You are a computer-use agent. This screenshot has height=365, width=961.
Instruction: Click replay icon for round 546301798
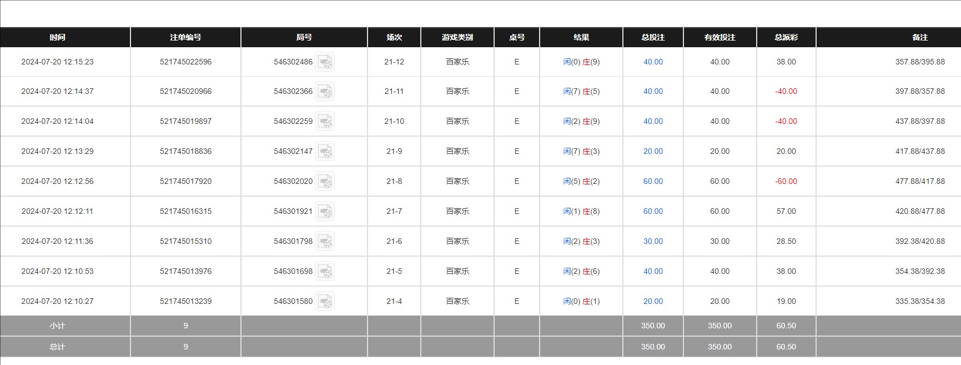325,242
